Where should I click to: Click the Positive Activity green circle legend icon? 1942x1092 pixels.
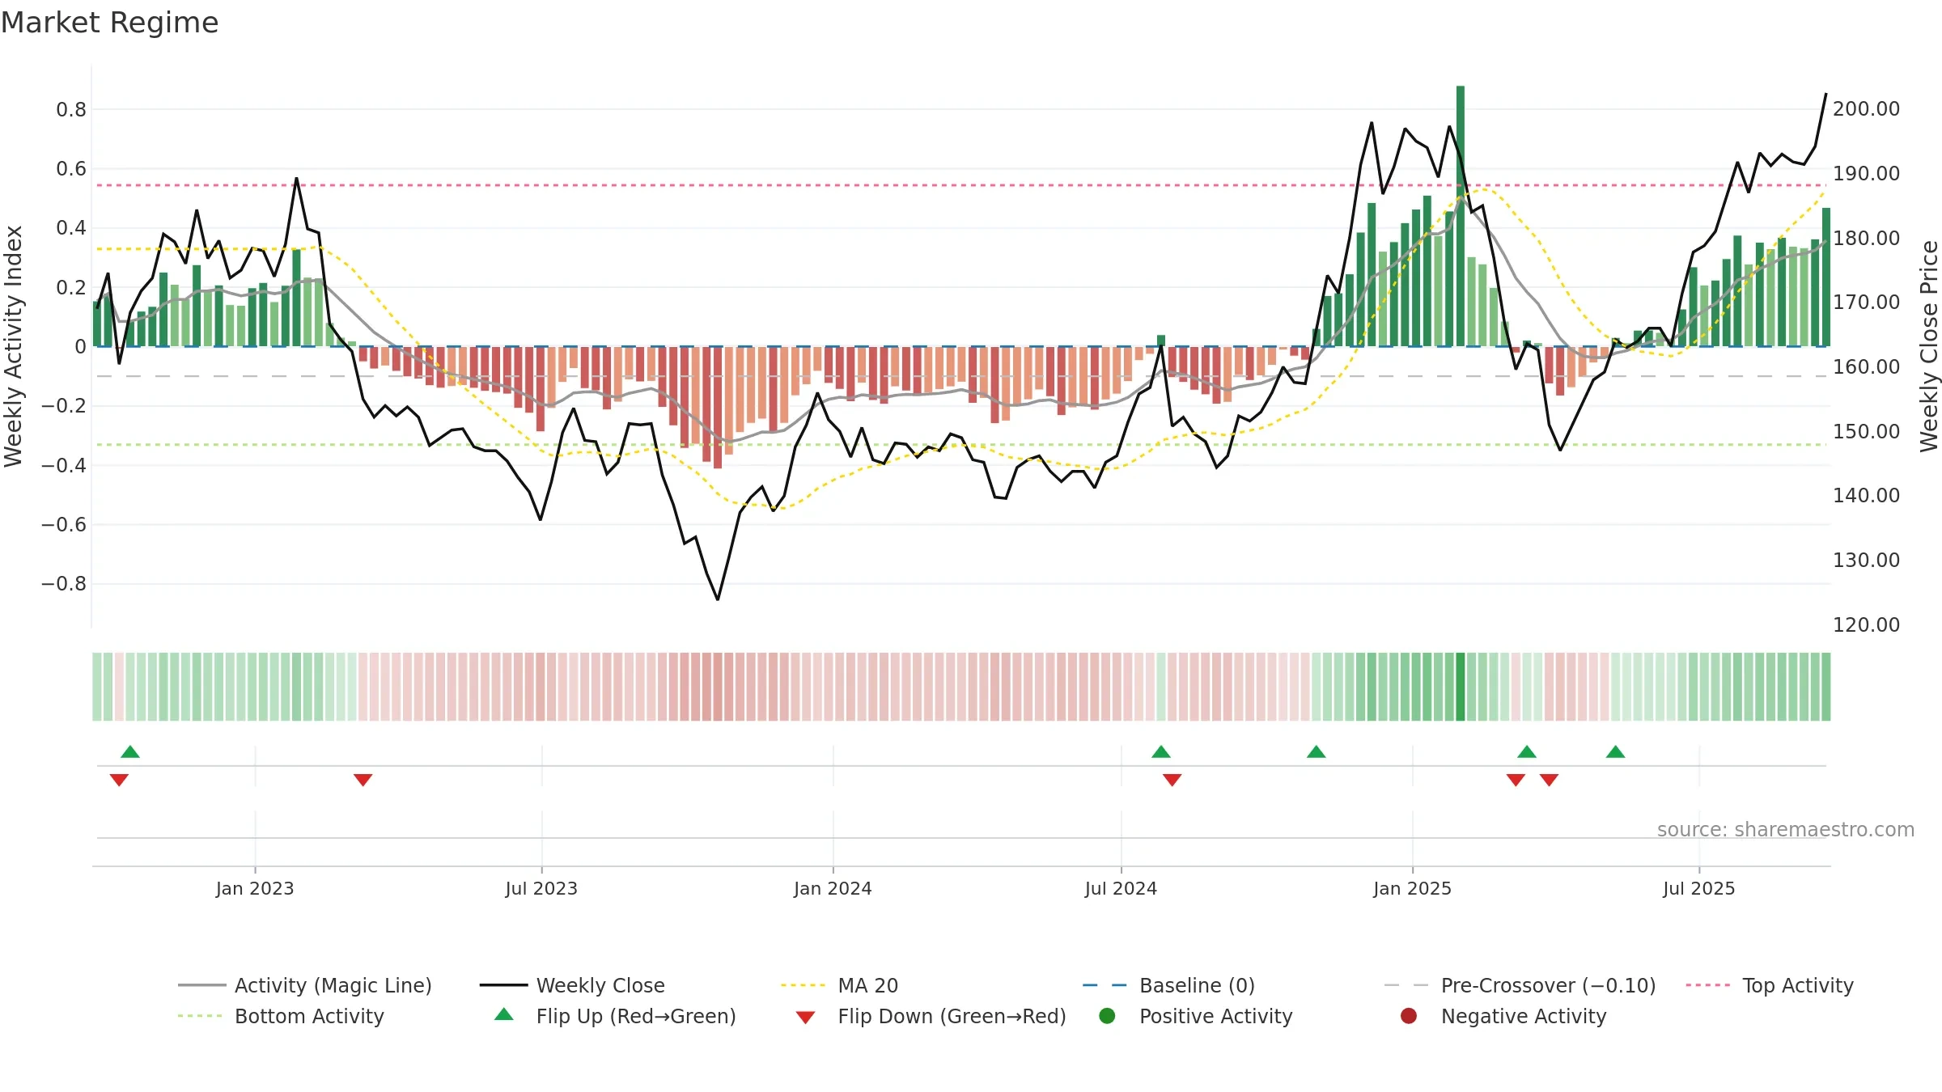tap(1107, 1016)
